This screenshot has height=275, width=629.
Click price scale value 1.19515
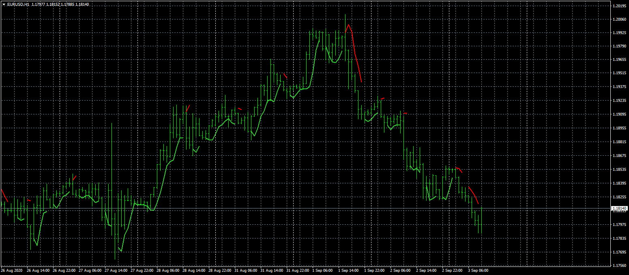pyautogui.click(x=620, y=74)
